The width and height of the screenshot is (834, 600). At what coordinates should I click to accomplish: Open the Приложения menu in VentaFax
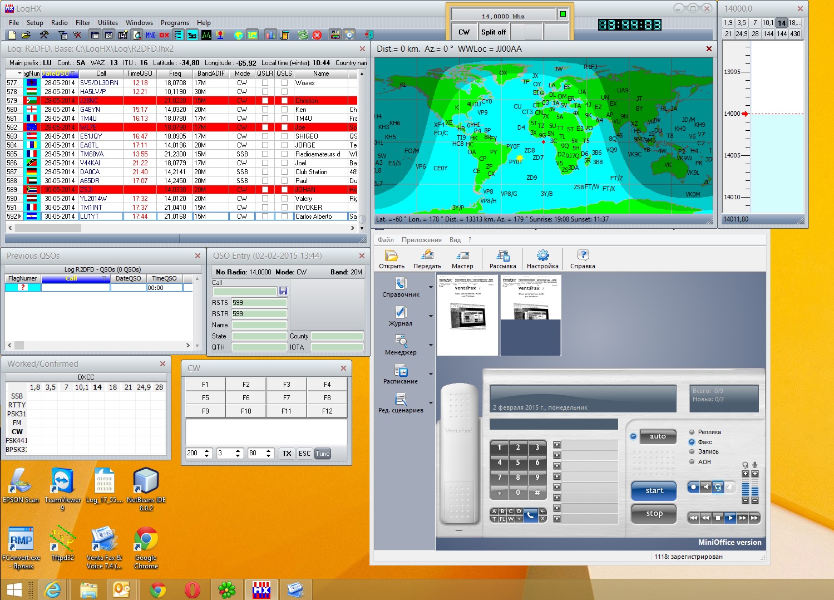(422, 240)
